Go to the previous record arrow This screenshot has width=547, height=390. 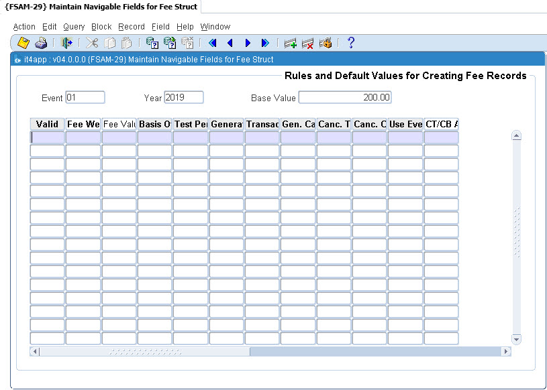(230, 43)
